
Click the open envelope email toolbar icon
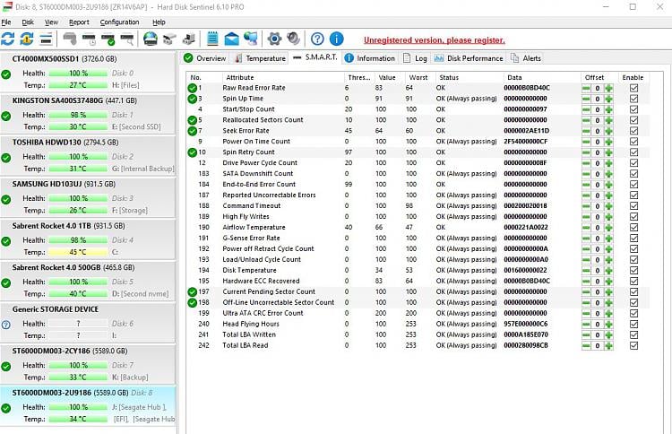pyautogui.click(x=231, y=39)
